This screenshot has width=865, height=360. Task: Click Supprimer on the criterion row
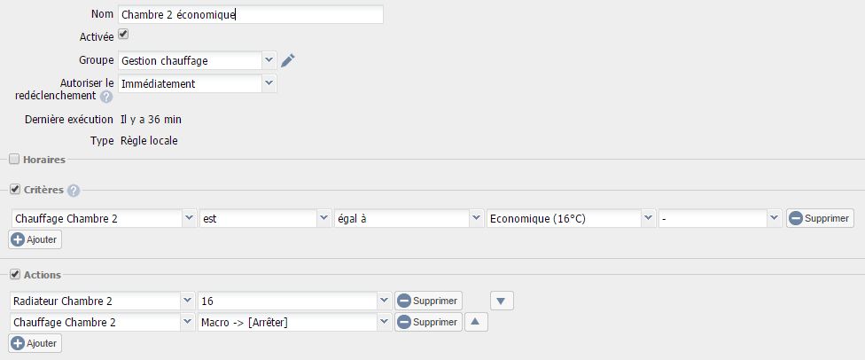(820, 218)
